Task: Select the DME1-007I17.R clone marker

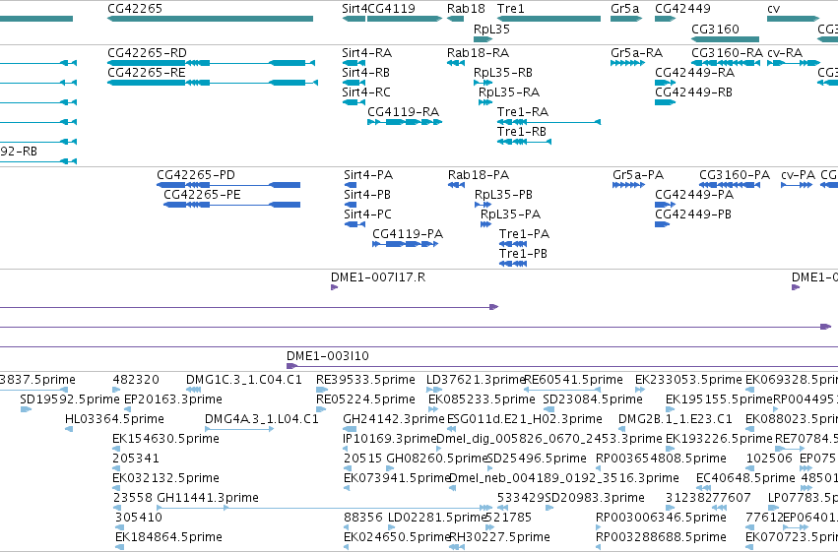Action: (335, 287)
